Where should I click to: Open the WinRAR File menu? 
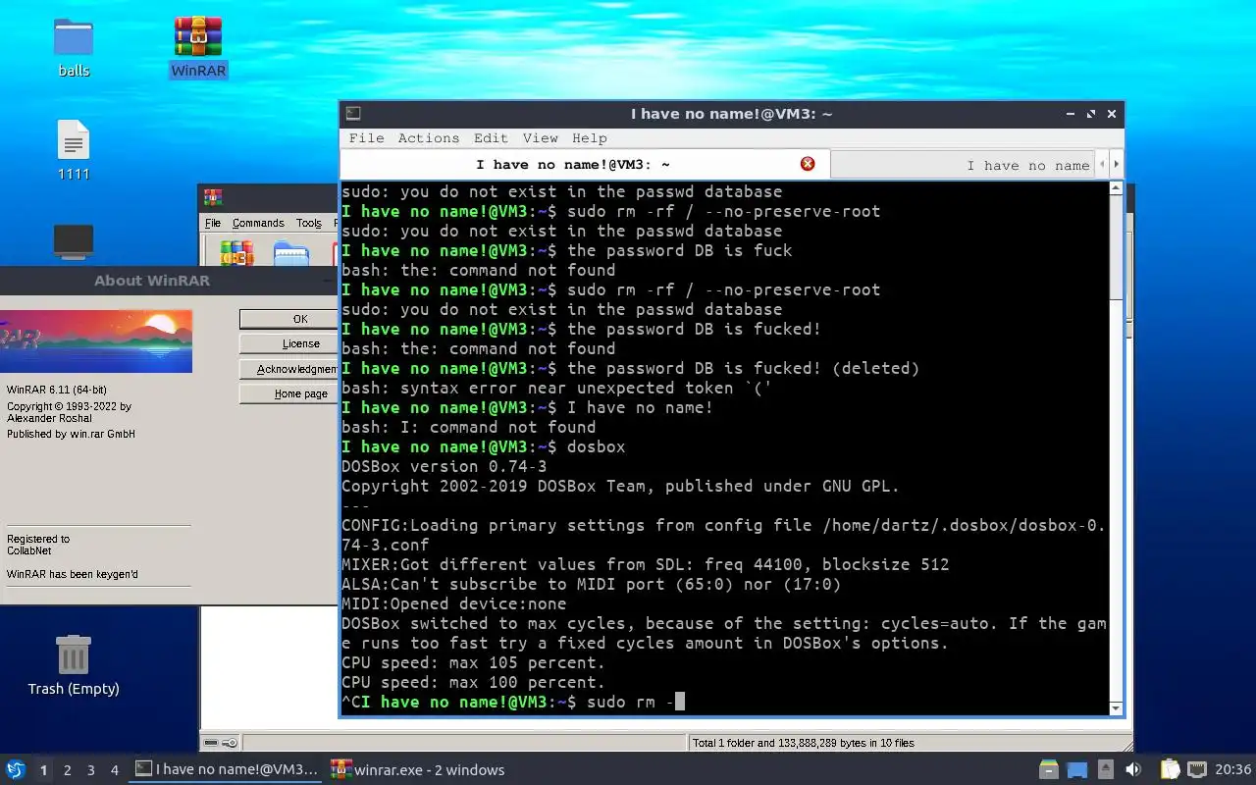tap(212, 223)
